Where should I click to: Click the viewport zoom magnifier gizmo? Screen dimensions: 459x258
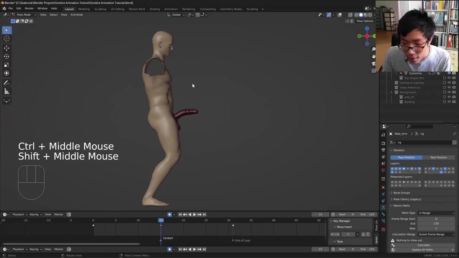(373, 49)
